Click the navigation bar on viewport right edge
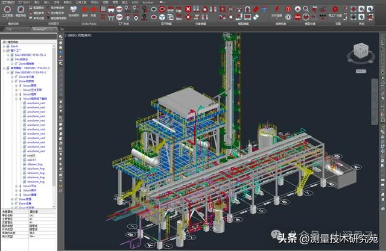The image size is (386, 251). pyautogui.click(x=375, y=102)
